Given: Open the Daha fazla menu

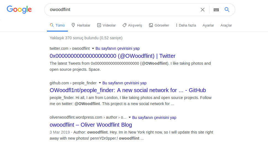Looking at the screenshot, I should (186, 25).
